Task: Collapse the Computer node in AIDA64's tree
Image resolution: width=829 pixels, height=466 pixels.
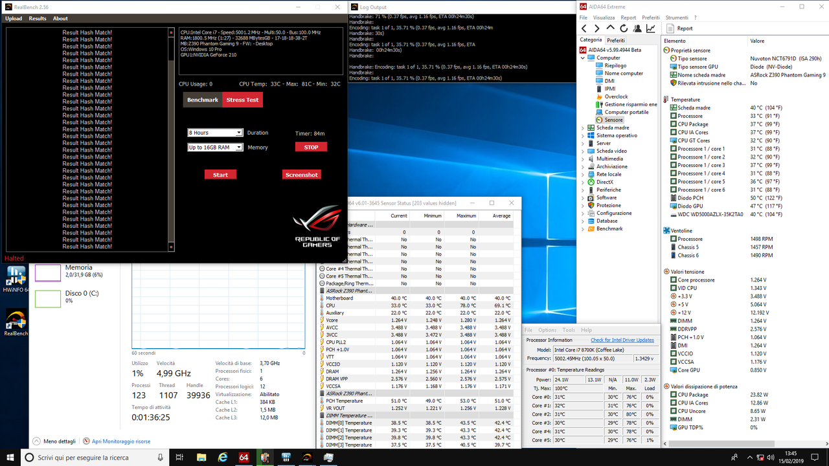Action: tap(582, 57)
